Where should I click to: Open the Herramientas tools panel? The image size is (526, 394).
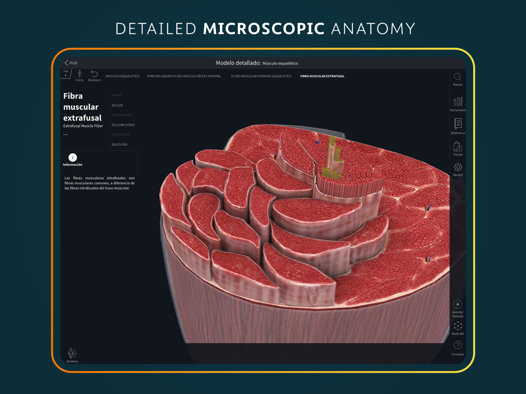458,103
